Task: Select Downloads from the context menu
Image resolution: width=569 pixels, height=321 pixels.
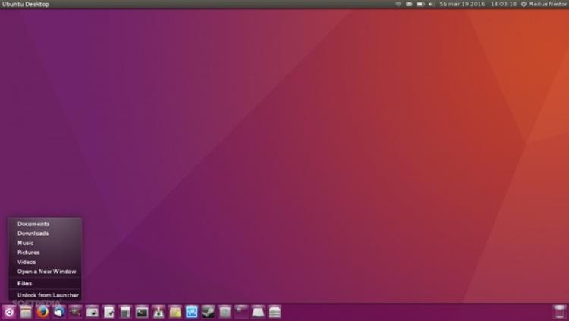Action: pos(33,234)
